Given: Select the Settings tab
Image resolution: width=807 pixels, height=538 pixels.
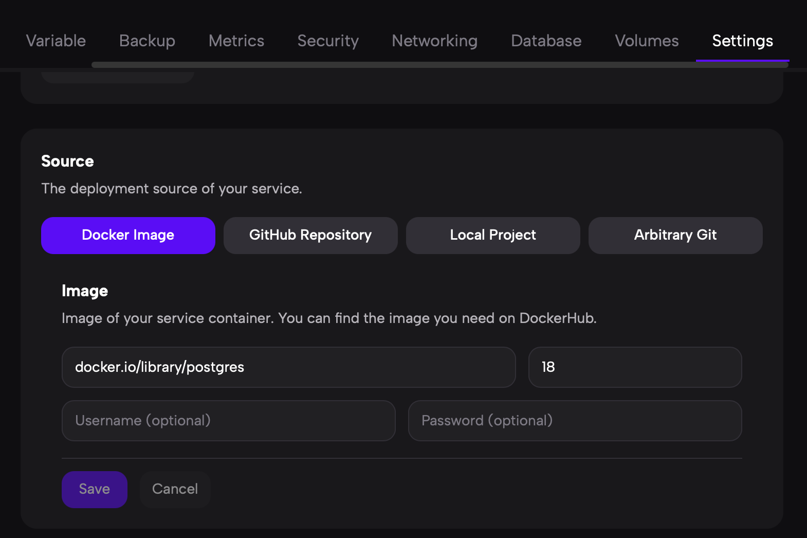Looking at the screenshot, I should 742,41.
